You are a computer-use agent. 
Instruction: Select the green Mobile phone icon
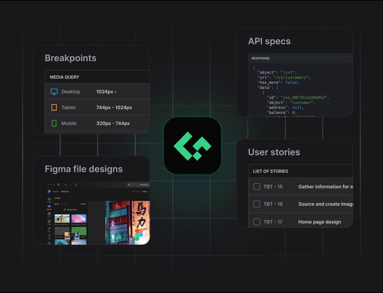click(x=55, y=122)
